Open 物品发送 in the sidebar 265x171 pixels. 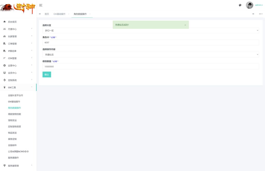(12, 133)
